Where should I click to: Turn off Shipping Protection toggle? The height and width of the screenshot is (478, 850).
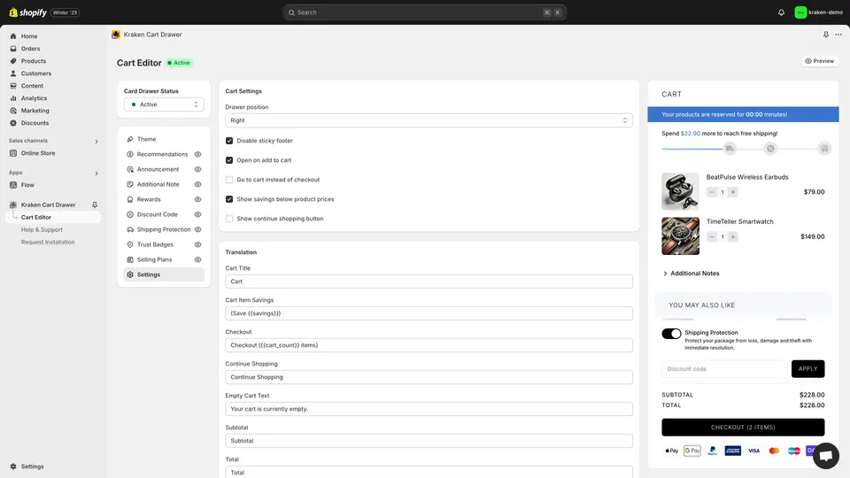click(671, 334)
